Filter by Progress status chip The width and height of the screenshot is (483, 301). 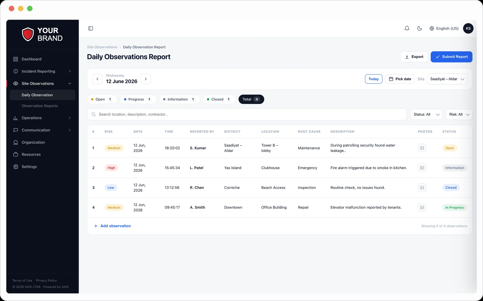[x=138, y=99]
